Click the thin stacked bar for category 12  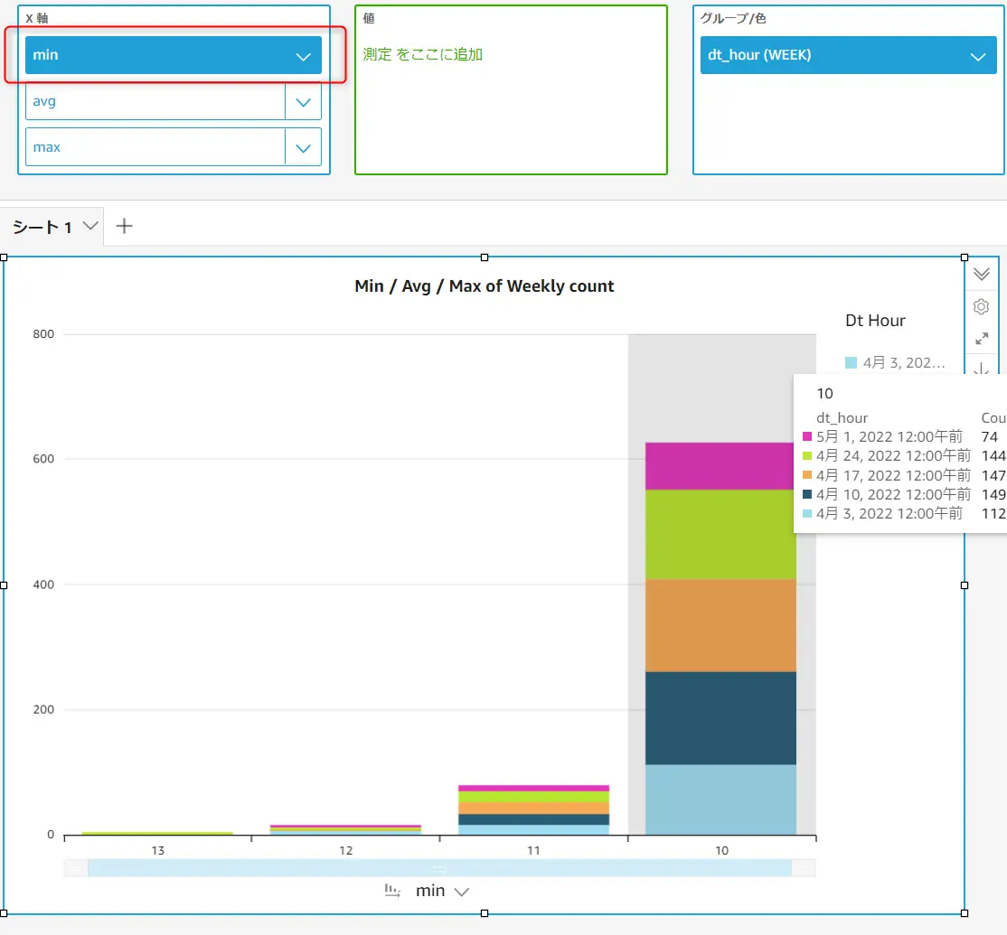click(345, 830)
